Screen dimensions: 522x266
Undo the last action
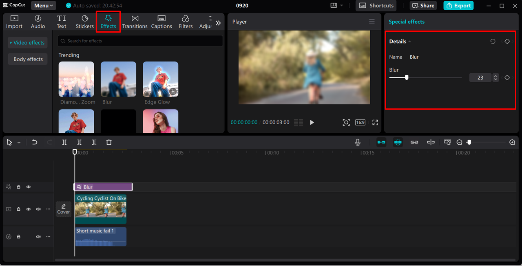(x=35, y=142)
